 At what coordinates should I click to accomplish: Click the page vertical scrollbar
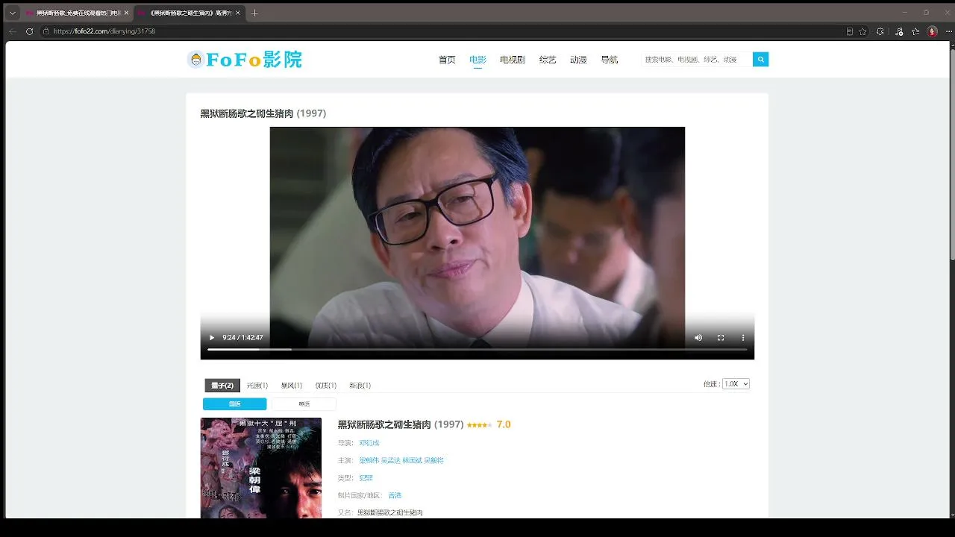[x=952, y=155]
